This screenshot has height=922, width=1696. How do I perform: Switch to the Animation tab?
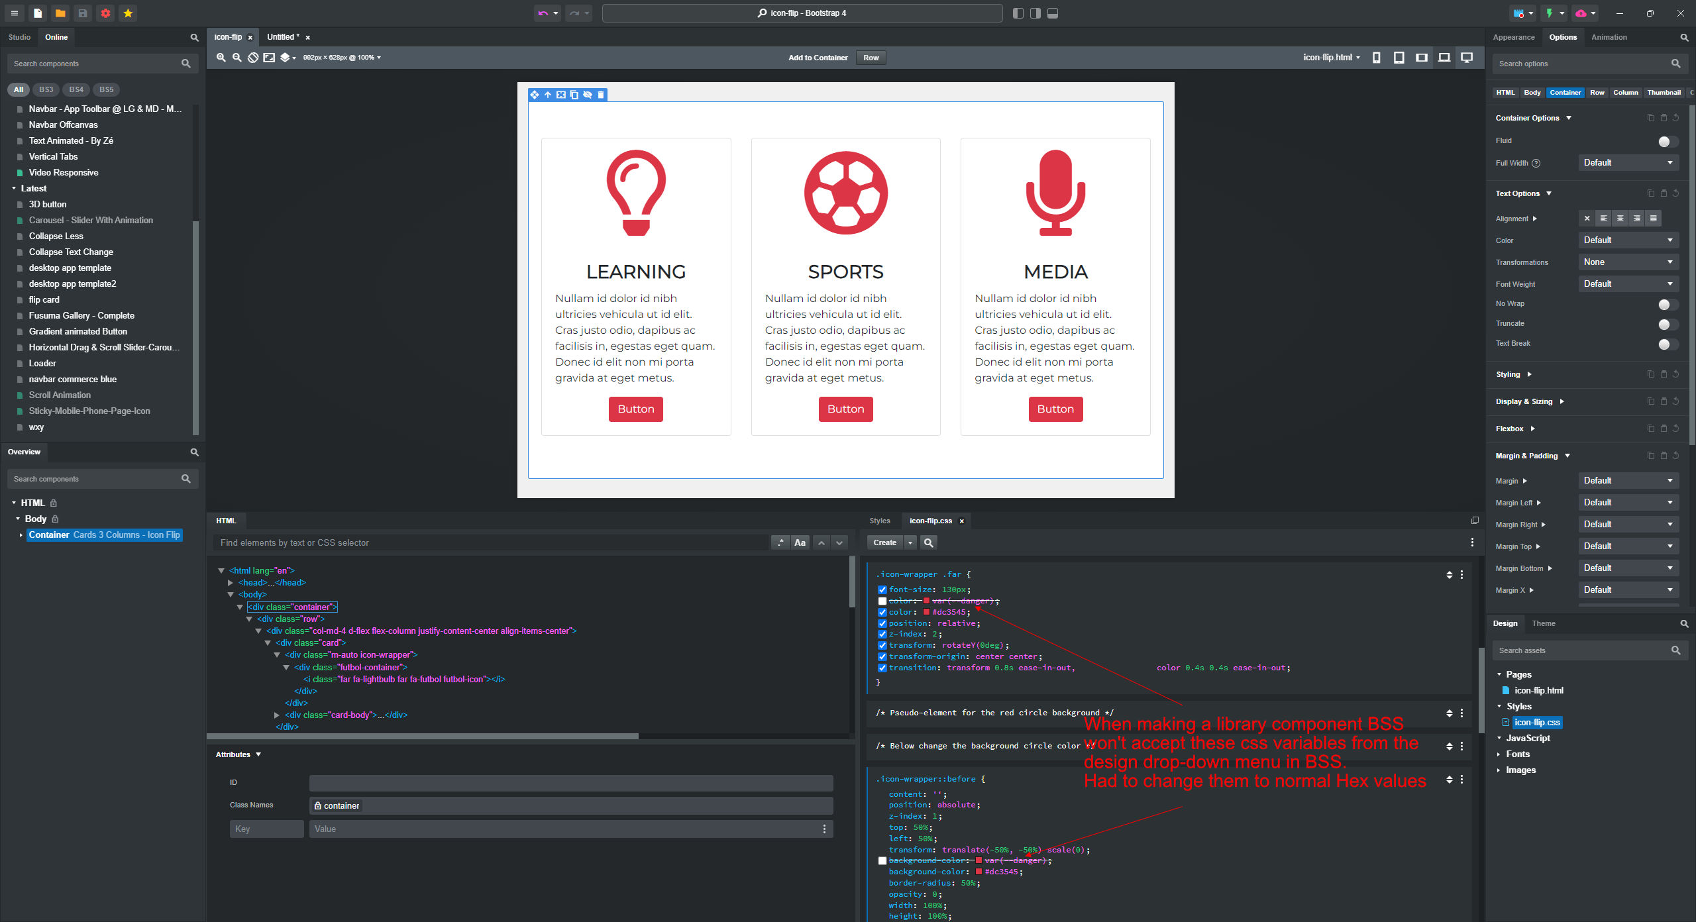(x=1609, y=37)
